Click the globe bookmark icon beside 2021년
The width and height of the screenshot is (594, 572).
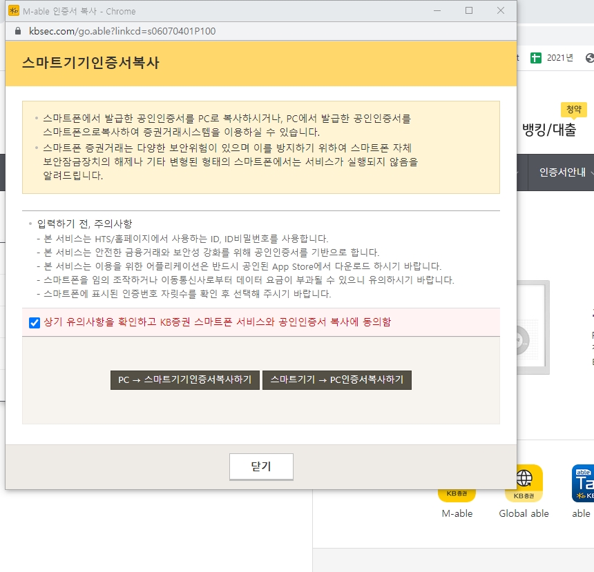coord(589,58)
